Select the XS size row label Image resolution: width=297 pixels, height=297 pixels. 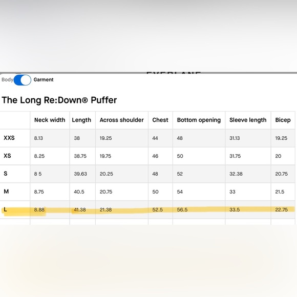tap(7, 156)
